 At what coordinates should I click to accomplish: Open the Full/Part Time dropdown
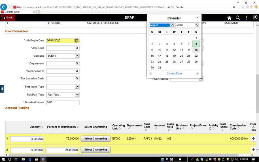[63, 95]
